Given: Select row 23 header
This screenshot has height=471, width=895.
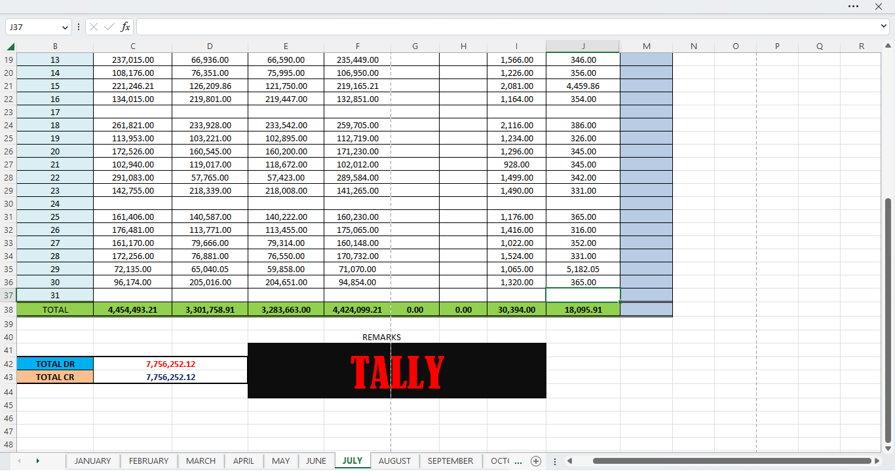Looking at the screenshot, I should 9,112.
